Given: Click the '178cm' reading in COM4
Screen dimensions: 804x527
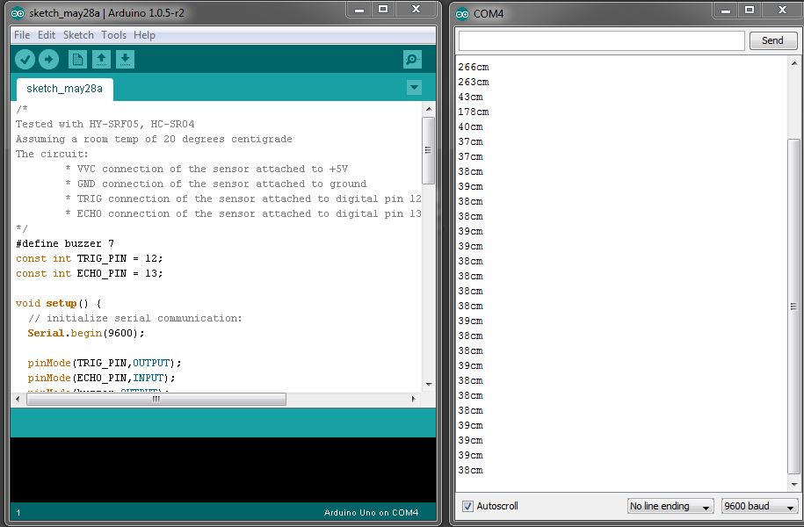Looking at the screenshot, I should (x=474, y=112).
